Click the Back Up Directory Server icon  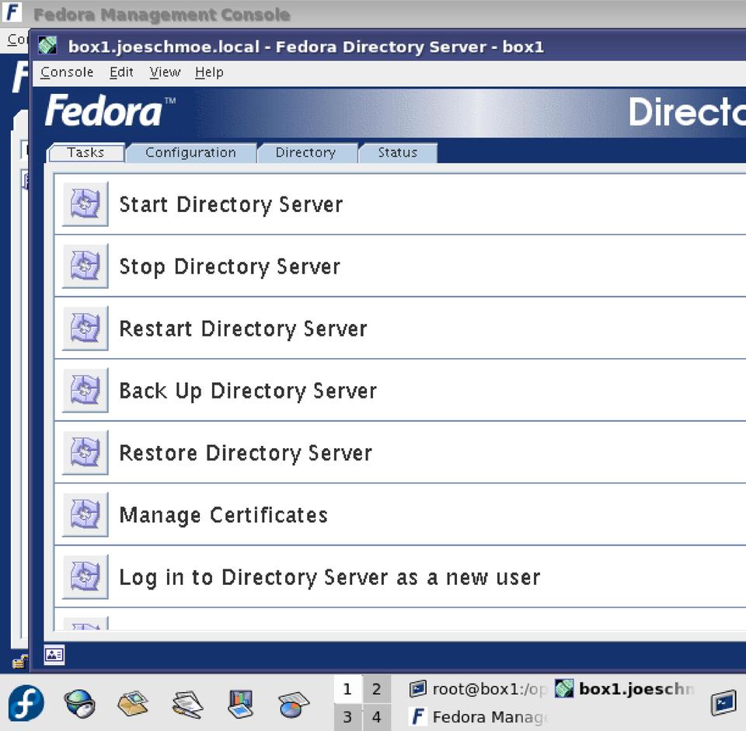pos(85,391)
